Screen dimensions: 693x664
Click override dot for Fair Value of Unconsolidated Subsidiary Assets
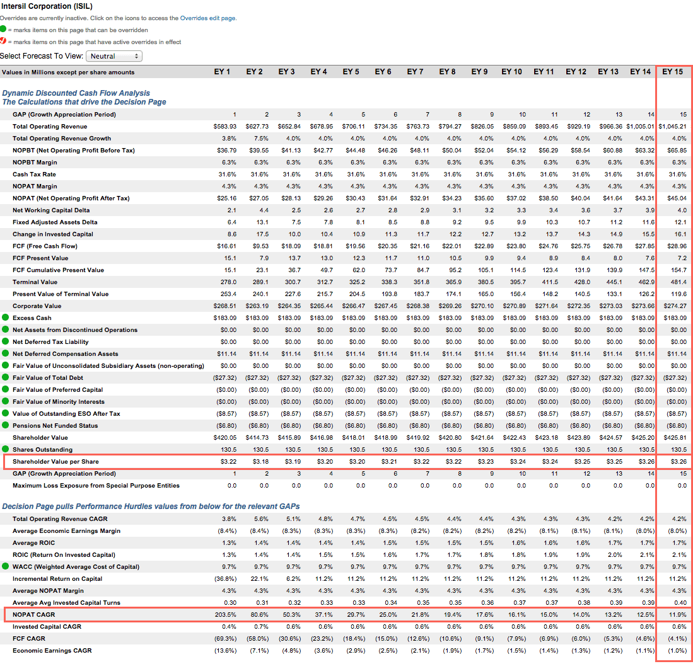coord(5,365)
